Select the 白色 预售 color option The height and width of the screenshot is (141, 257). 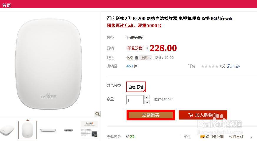pyautogui.click(x=136, y=87)
